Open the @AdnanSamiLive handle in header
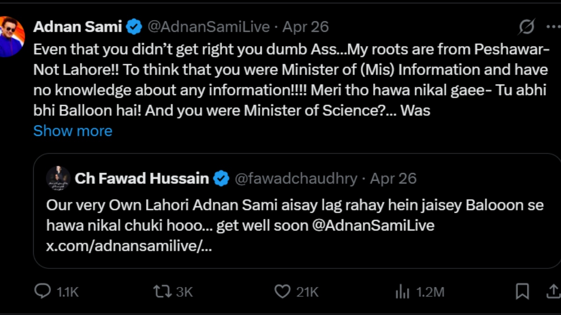561x315 pixels. (x=209, y=27)
